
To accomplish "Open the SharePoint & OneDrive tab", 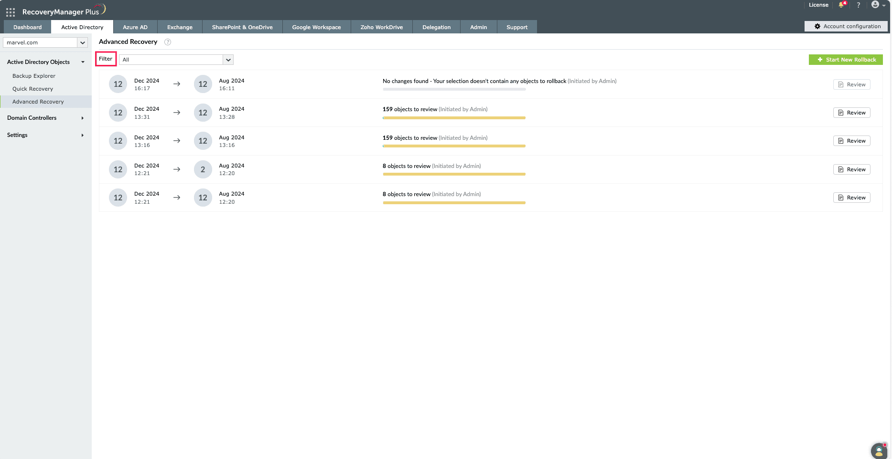I will [242, 27].
